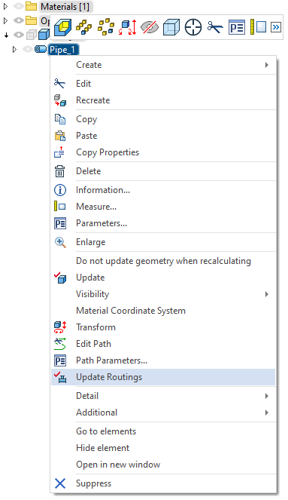288x500 pixels.
Task: Toggle Do not update geometry when recalculating
Action: point(163,261)
